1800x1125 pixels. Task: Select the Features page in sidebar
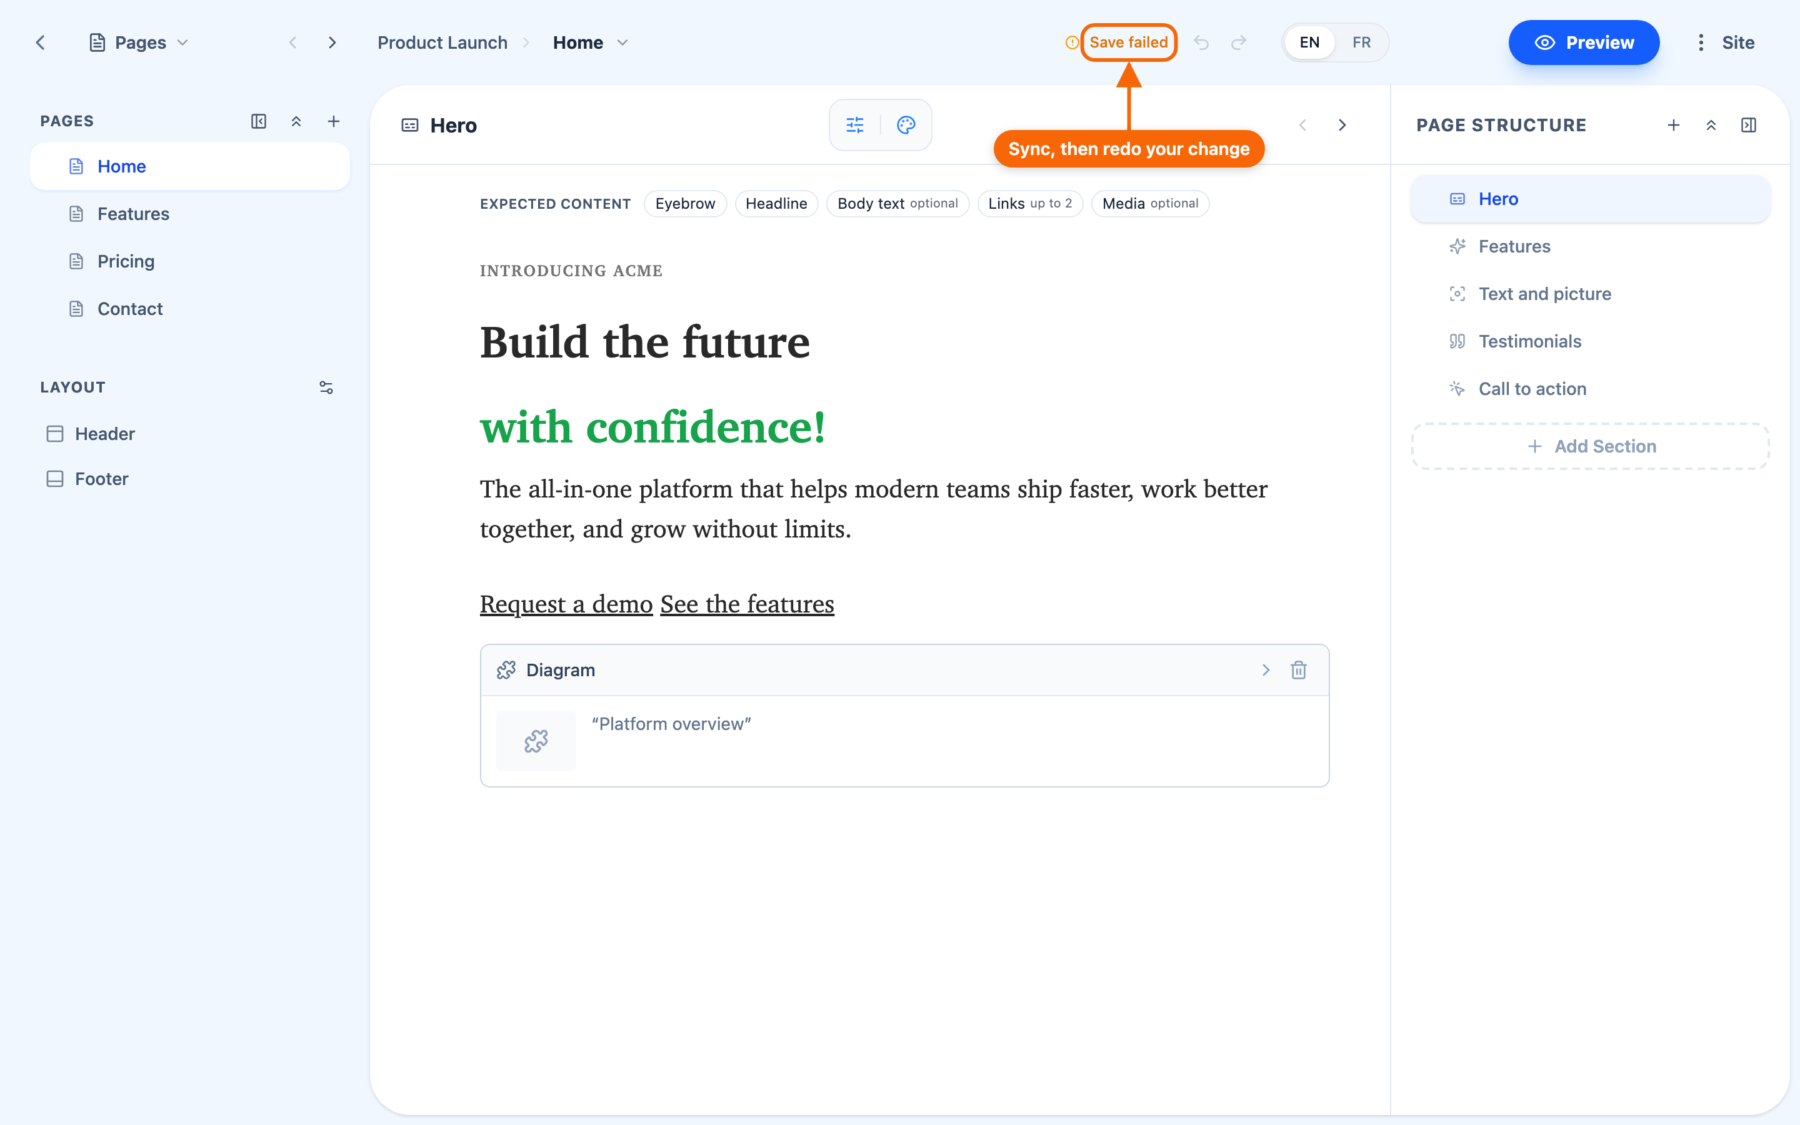(189, 214)
